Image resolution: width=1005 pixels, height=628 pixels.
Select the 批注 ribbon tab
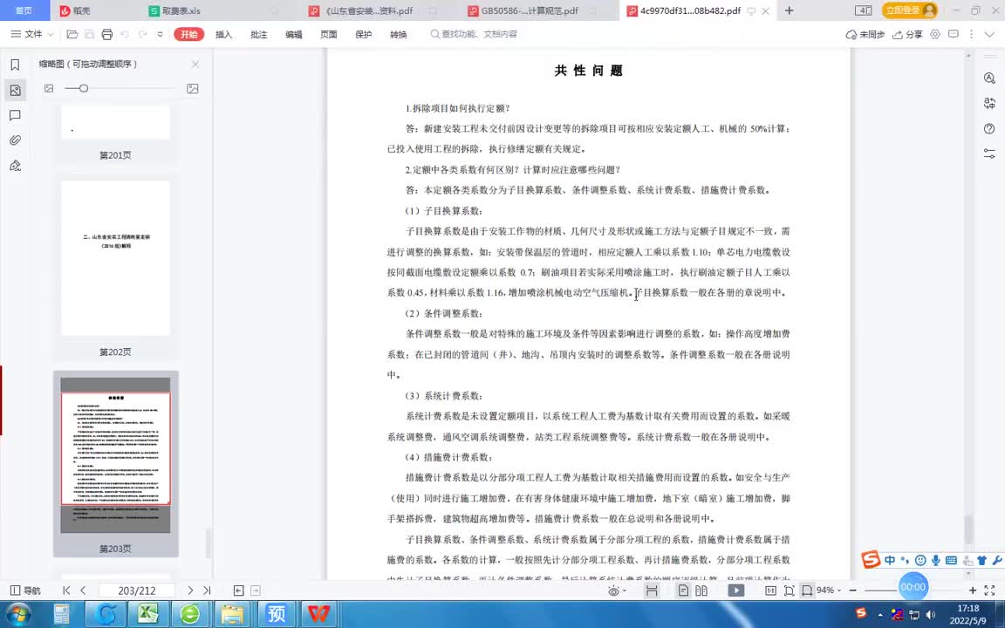[259, 35]
